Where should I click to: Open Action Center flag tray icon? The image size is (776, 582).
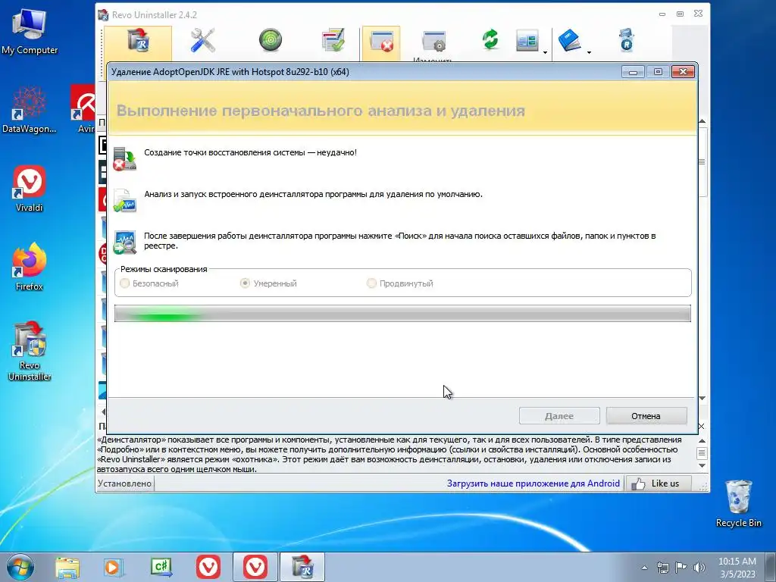point(681,568)
